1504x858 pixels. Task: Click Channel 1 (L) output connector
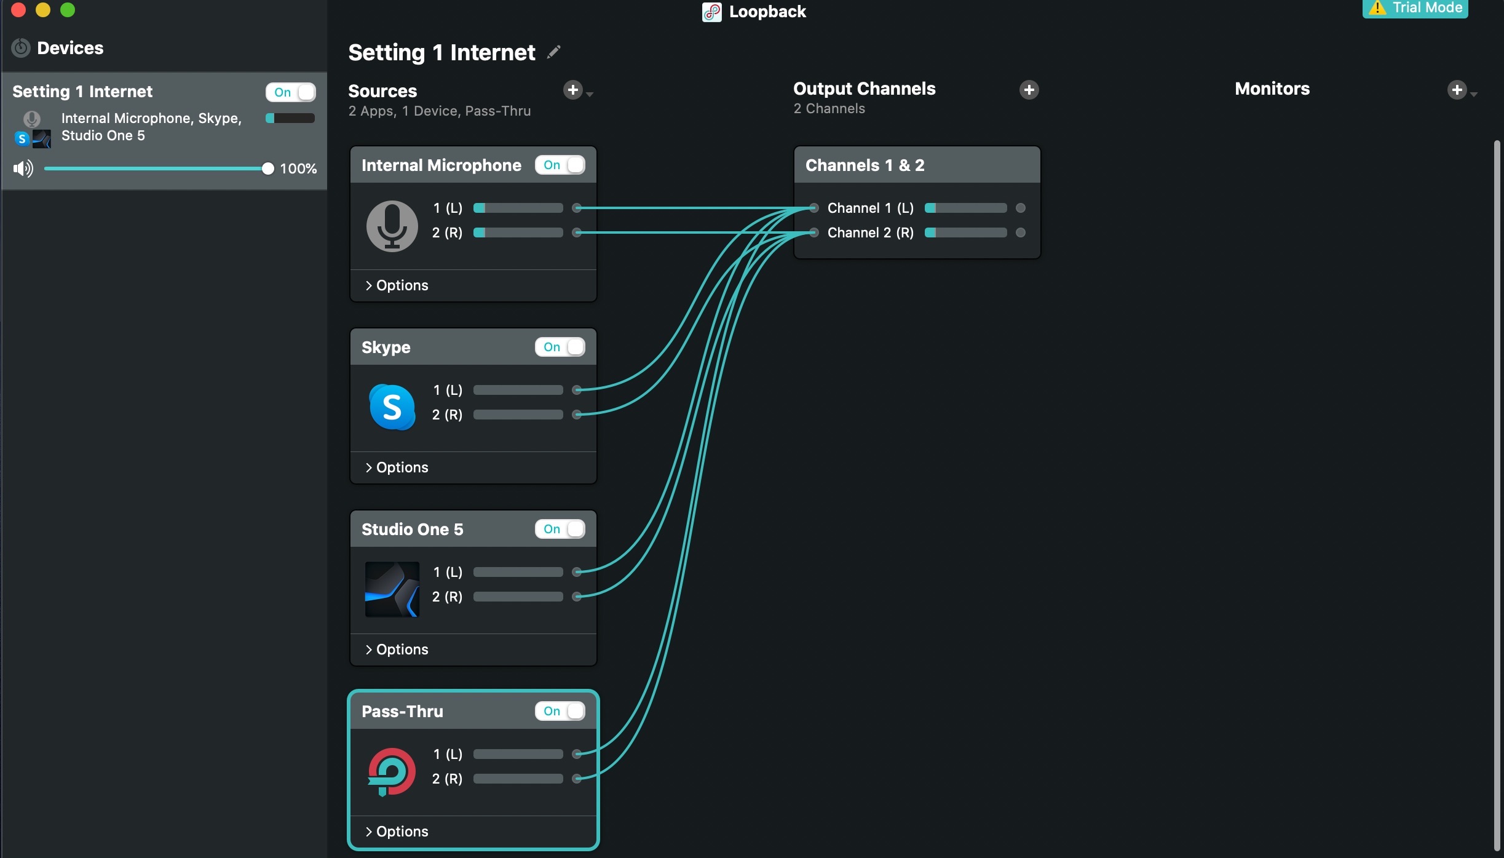1021,208
